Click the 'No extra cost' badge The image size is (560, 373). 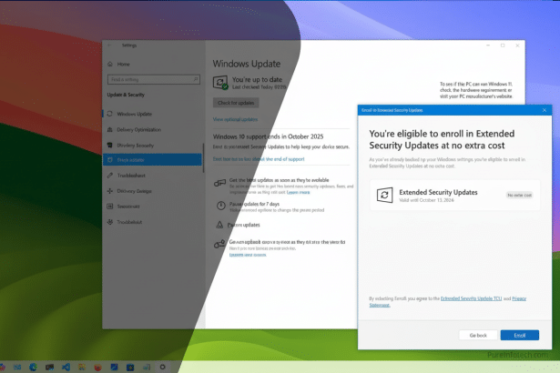point(520,196)
